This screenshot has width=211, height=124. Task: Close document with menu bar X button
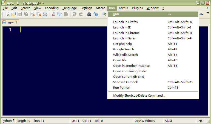coord(207,8)
